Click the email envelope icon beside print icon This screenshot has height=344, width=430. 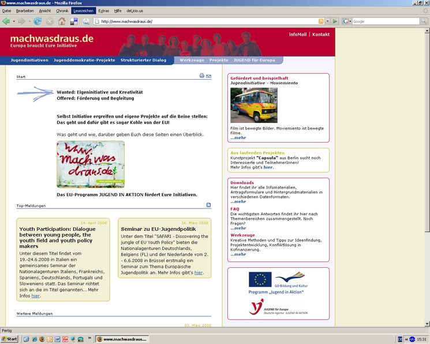click(209, 76)
